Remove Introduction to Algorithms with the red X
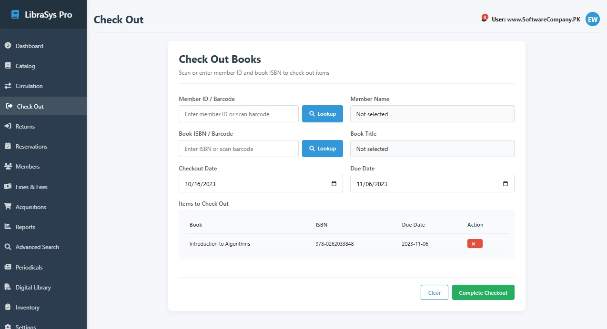 [475, 243]
